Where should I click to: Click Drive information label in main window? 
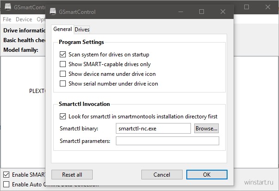[x=25, y=31]
